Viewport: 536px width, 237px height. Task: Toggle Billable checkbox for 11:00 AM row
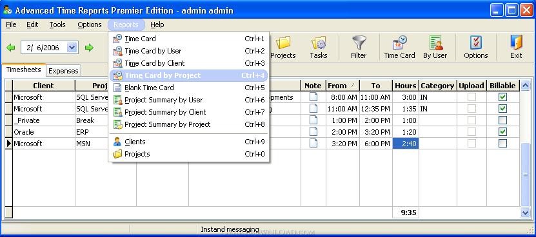[x=502, y=109]
